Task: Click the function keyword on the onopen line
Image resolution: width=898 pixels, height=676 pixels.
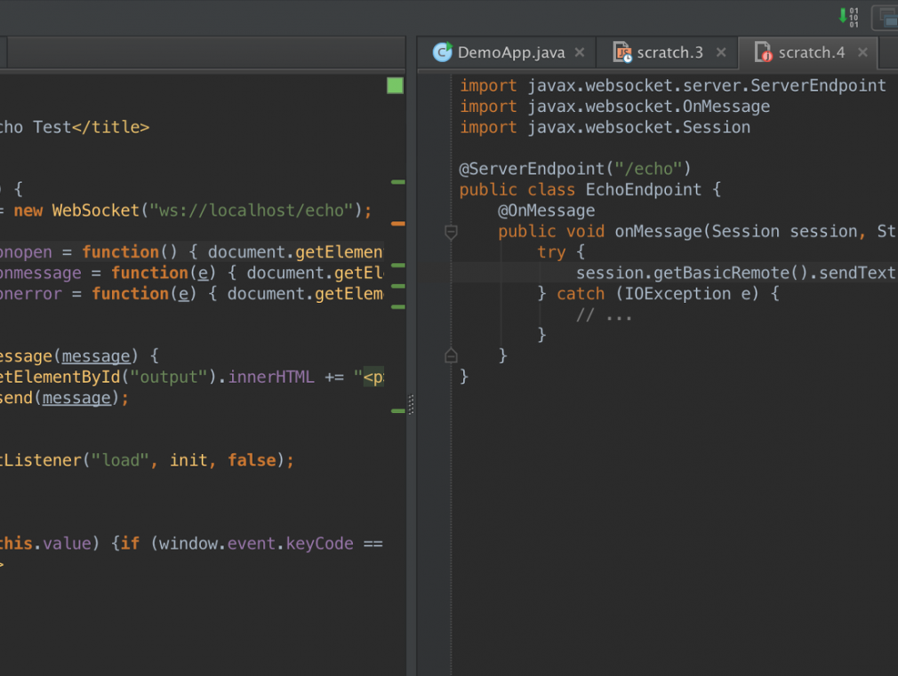Action: pos(121,252)
